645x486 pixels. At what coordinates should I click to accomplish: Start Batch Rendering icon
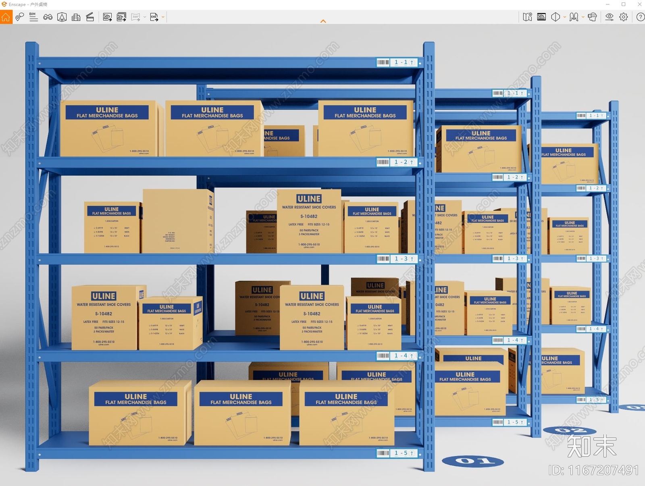coord(121,17)
